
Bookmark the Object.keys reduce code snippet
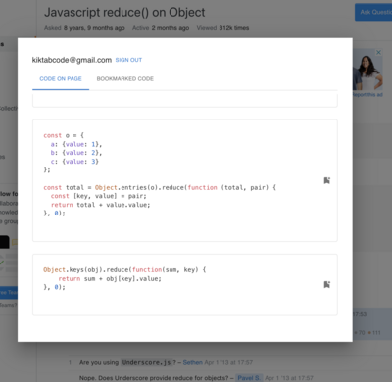coord(326,285)
